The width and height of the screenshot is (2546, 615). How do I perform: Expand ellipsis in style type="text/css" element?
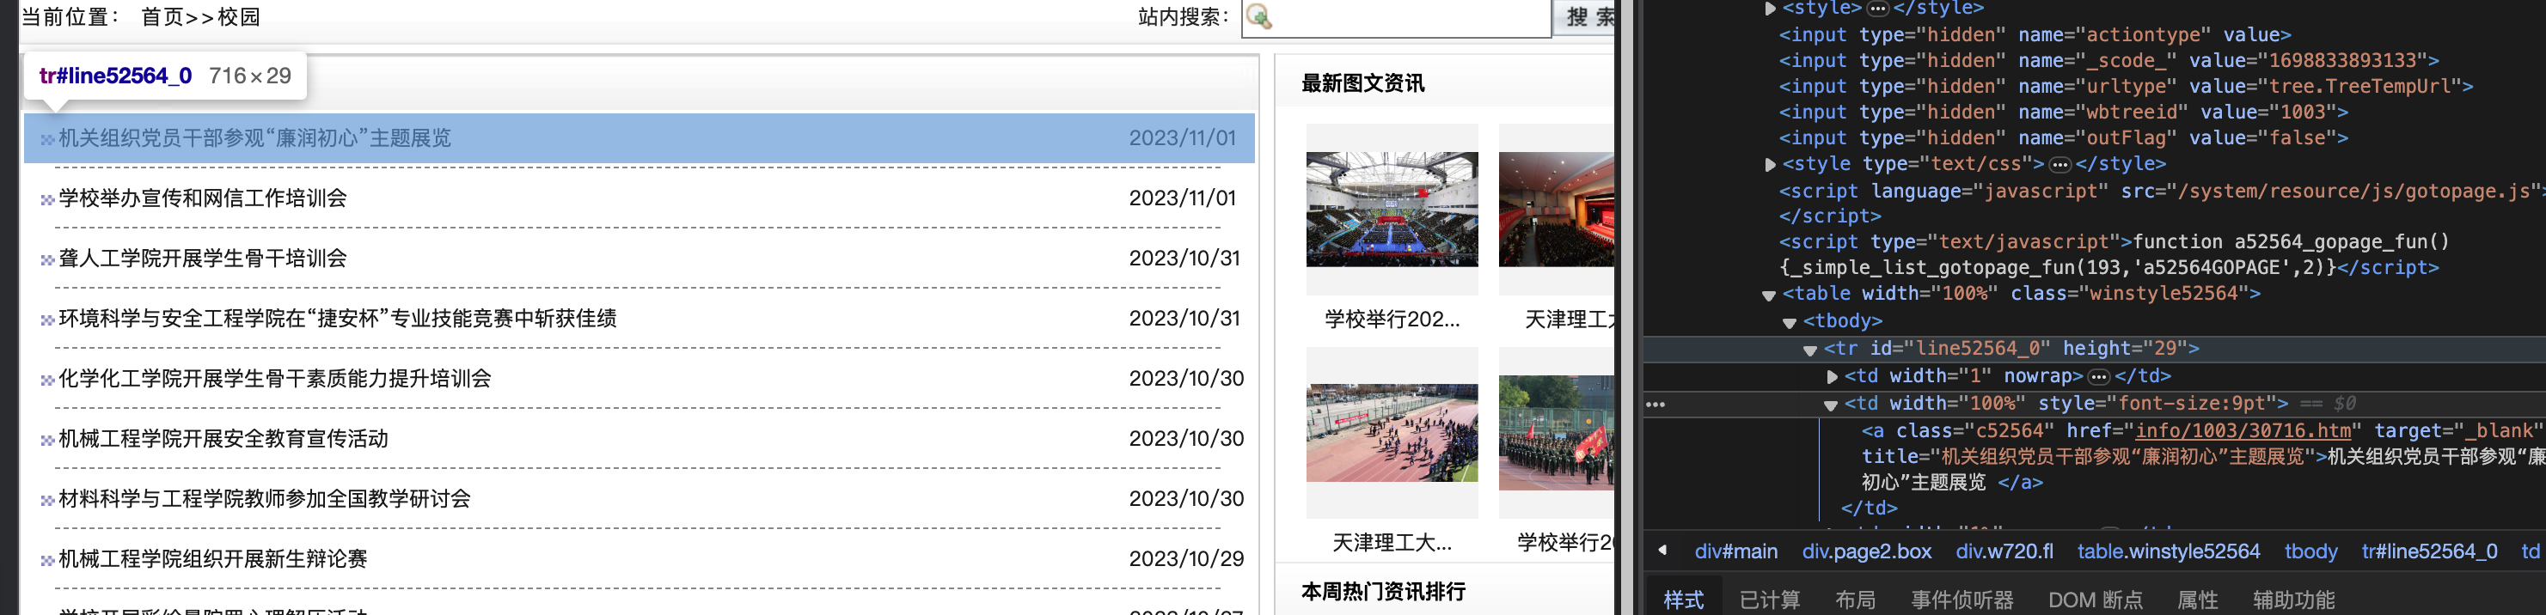[2059, 165]
